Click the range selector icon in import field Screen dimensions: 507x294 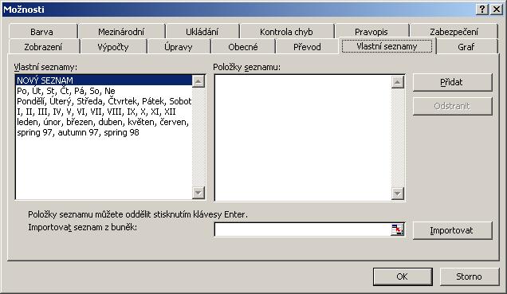(x=397, y=229)
